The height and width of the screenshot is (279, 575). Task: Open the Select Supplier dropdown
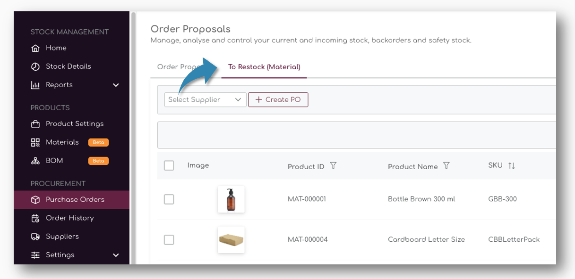point(205,100)
